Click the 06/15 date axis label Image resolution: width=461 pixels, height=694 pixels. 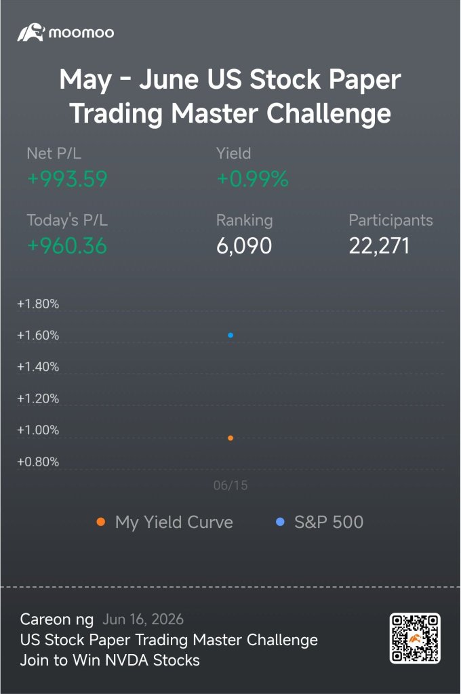tap(230, 485)
